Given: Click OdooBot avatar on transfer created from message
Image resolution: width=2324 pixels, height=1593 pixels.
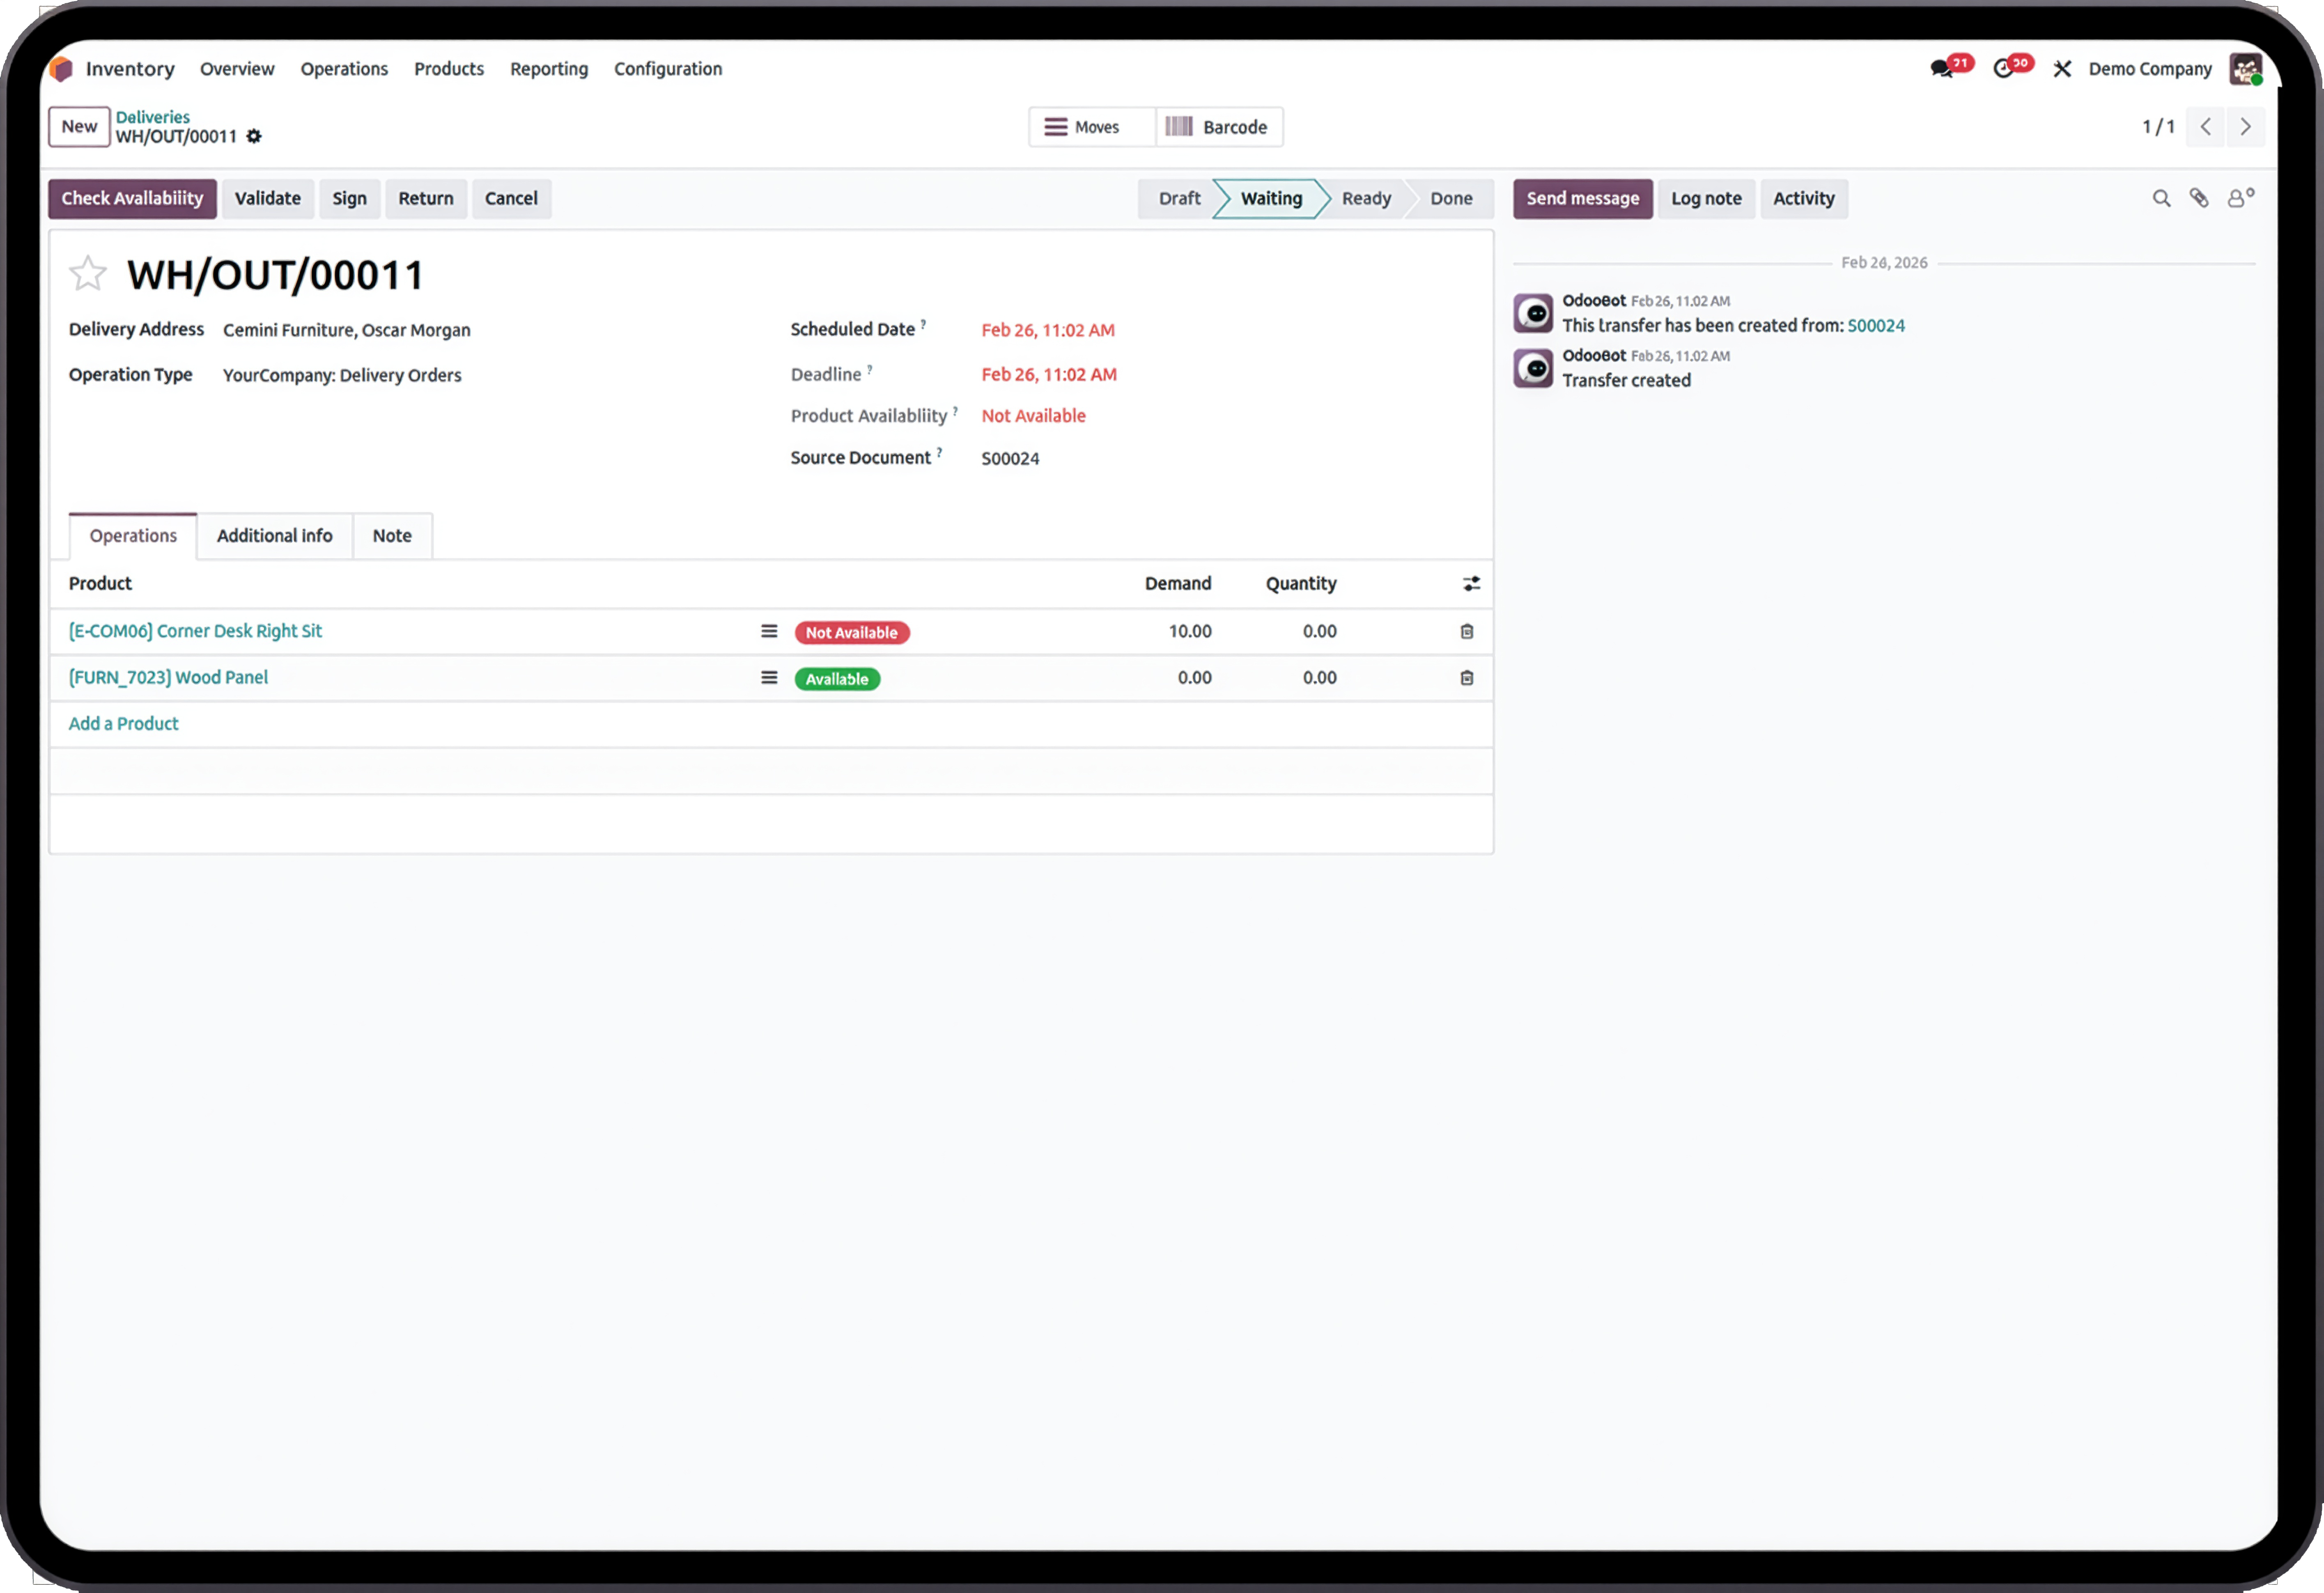Looking at the screenshot, I should [1533, 313].
